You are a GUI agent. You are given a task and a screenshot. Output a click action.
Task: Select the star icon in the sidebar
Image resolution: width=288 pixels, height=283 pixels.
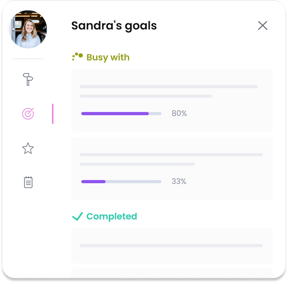(28, 149)
